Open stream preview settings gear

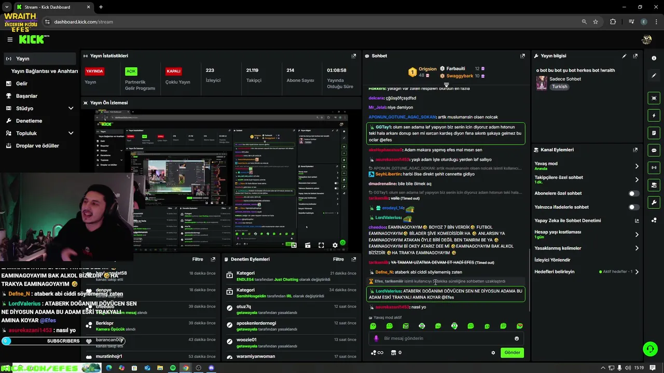[335, 245]
